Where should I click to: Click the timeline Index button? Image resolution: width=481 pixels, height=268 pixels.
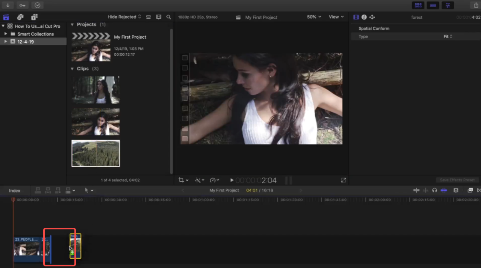point(15,190)
